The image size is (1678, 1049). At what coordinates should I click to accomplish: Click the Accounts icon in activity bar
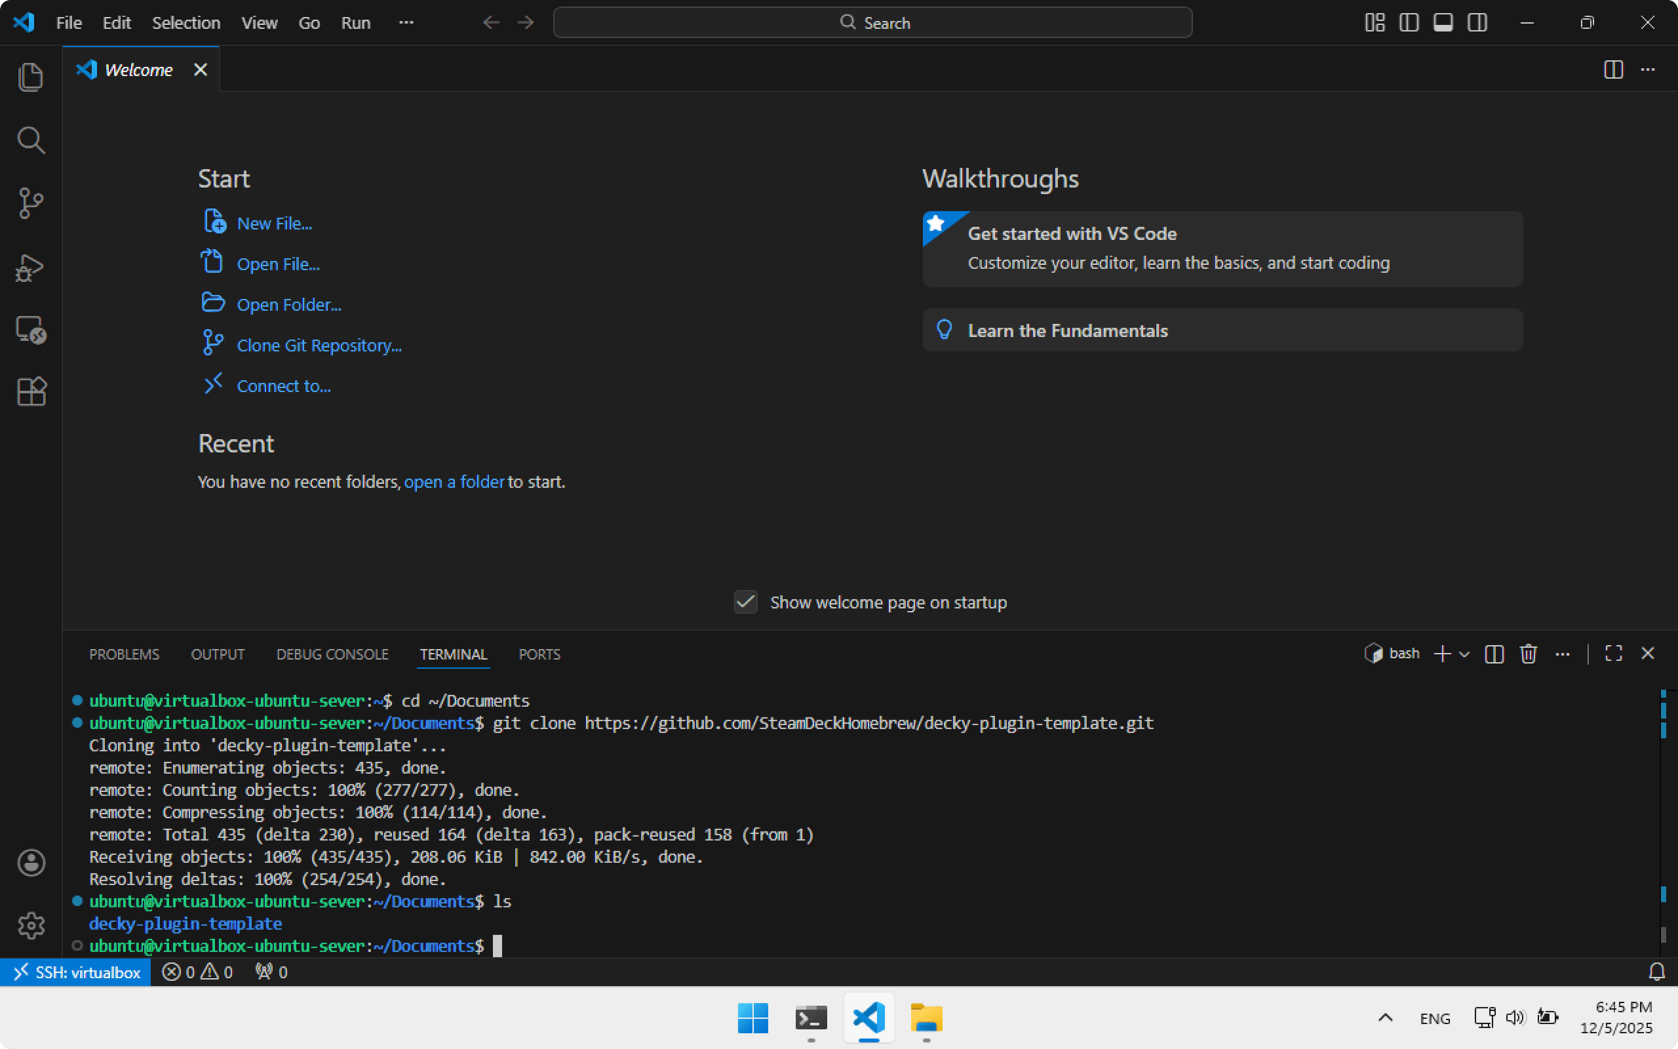pos(31,863)
